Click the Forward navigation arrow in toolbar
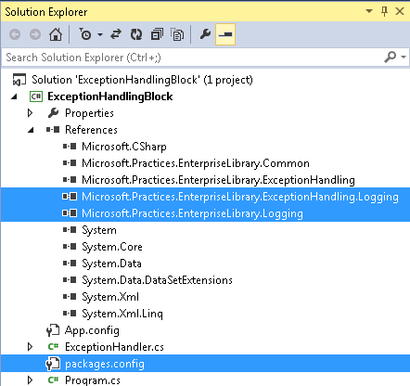This screenshot has width=410, height=386. click(35, 34)
